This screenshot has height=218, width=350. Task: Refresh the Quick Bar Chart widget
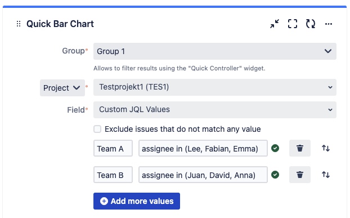(311, 24)
